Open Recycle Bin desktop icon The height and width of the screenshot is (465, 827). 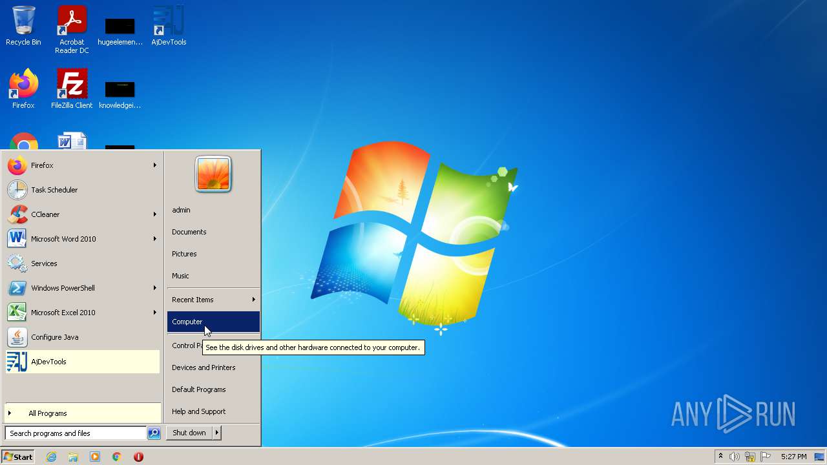click(23, 26)
